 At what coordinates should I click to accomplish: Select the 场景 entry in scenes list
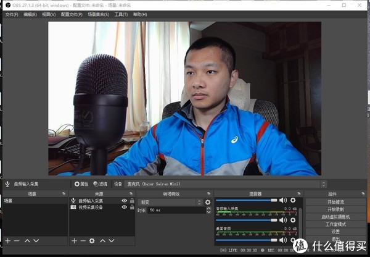coord(35,201)
